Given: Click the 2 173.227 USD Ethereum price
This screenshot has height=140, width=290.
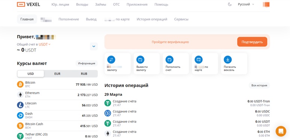Looking at the screenshot, I should [88, 95].
